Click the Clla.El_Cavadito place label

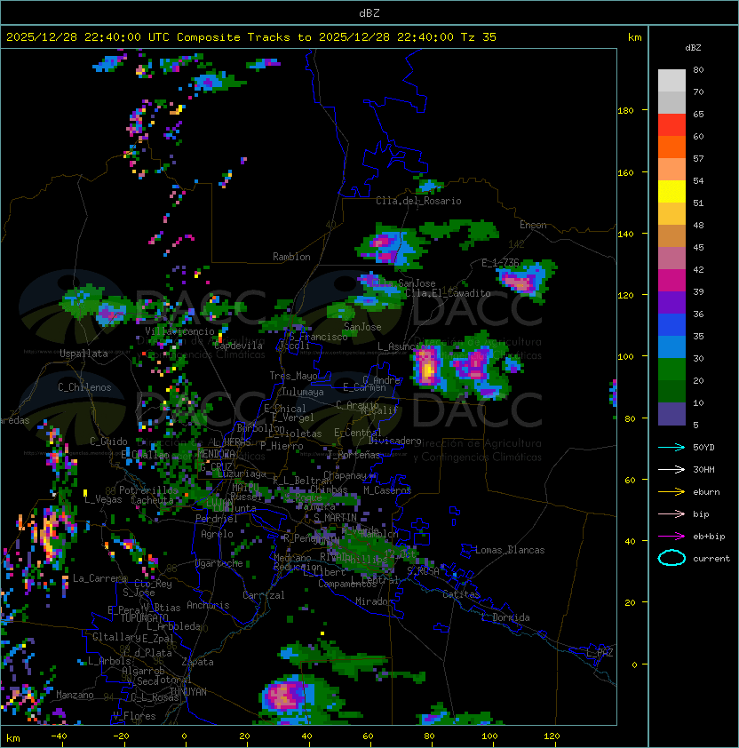(448, 293)
